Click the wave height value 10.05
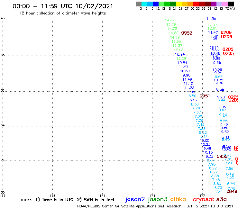The image size is (238, 209). pos(205,141)
